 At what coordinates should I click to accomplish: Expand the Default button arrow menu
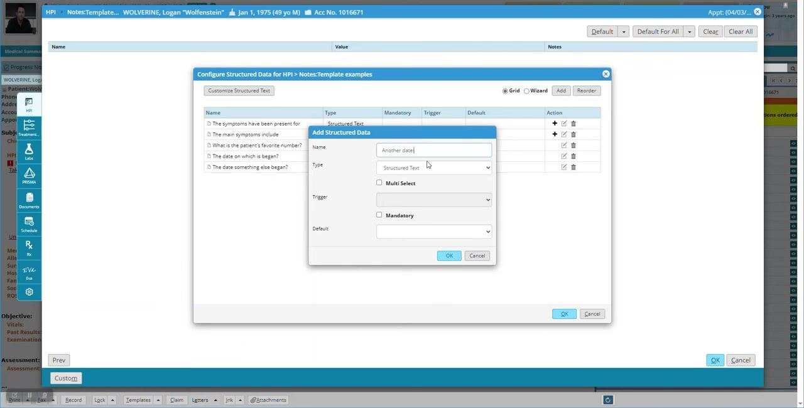[x=624, y=31]
